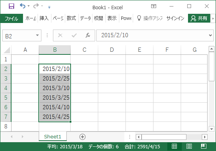Add a new sheet with plus button
Viewport: 216px width, 151px height.
(82, 137)
